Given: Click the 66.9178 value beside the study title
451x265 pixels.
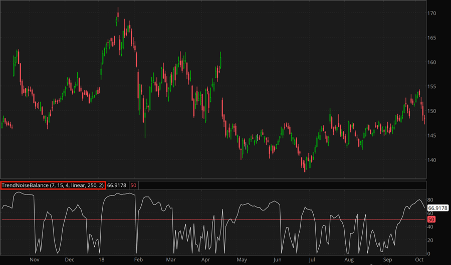Looking at the screenshot, I should click(x=117, y=185).
